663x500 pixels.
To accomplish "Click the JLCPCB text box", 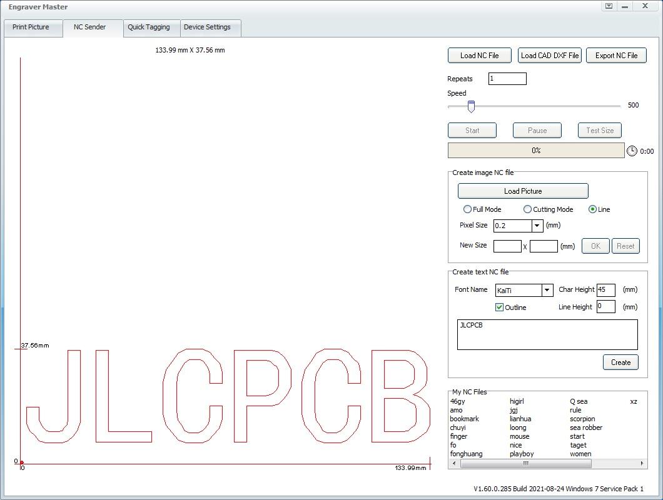I will point(547,335).
